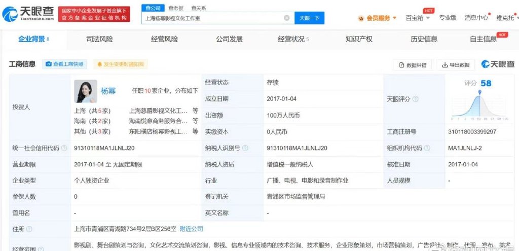
Task: Open the 海南悦意商务服务合... company link
Action: tap(159, 121)
